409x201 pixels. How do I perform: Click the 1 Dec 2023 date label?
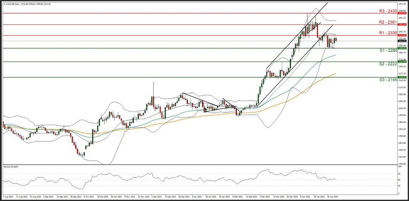pyautogui.click(x=157, y=197)
